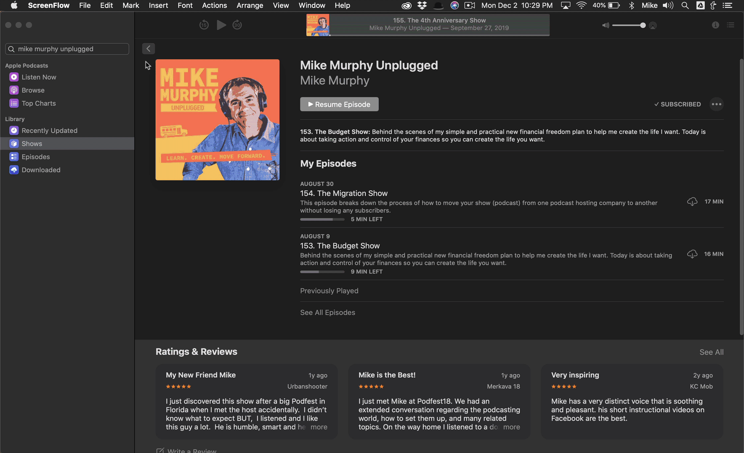Play the current episode

coord(221,25)
